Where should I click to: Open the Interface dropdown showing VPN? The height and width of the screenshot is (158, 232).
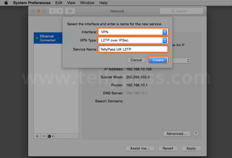[x=133, y=32]
